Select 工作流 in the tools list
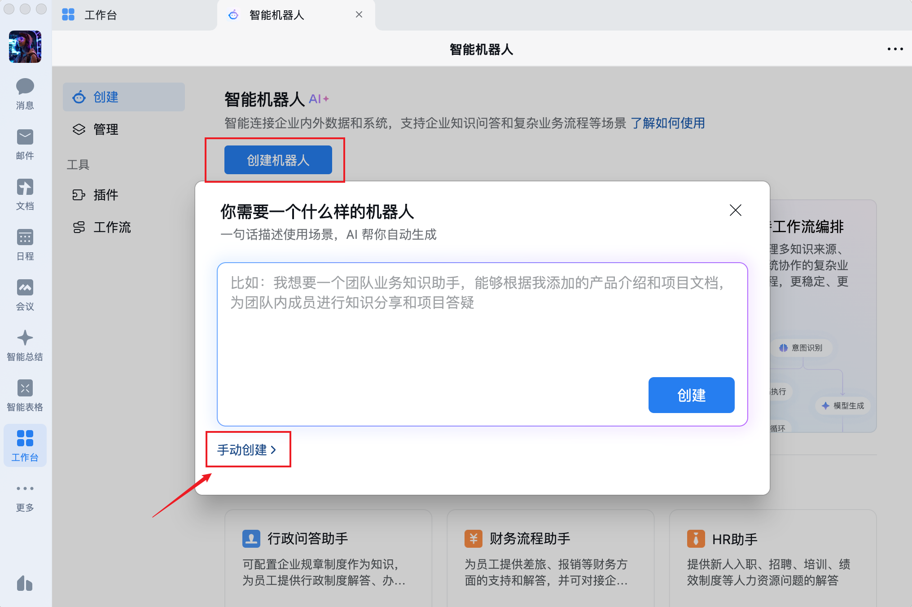The height and width of the screenshot is (607, 912). click(x=112, y=227)
